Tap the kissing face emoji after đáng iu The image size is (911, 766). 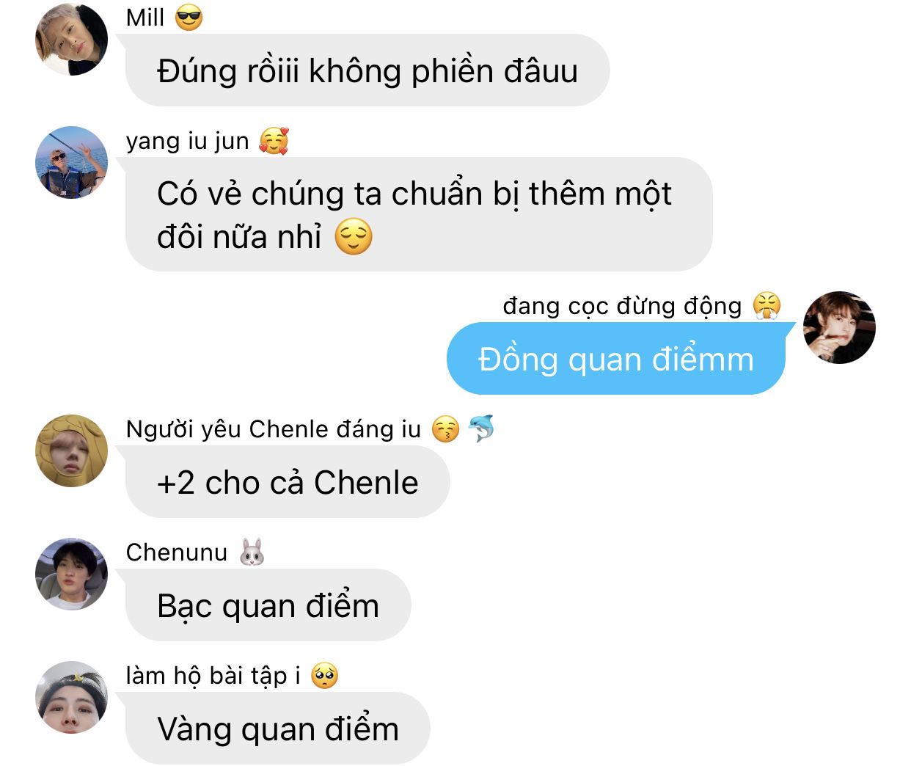click(x=445, y=429)
